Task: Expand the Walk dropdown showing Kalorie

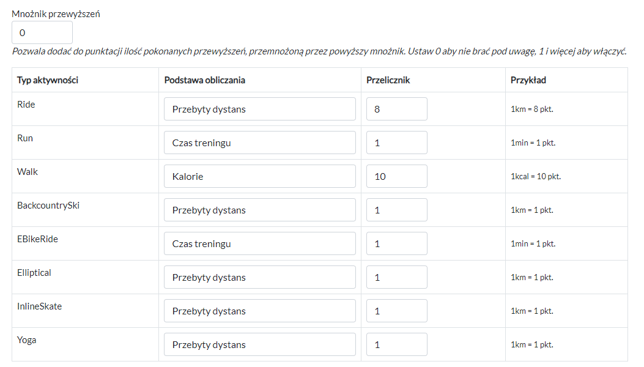Action: (259, 176)
